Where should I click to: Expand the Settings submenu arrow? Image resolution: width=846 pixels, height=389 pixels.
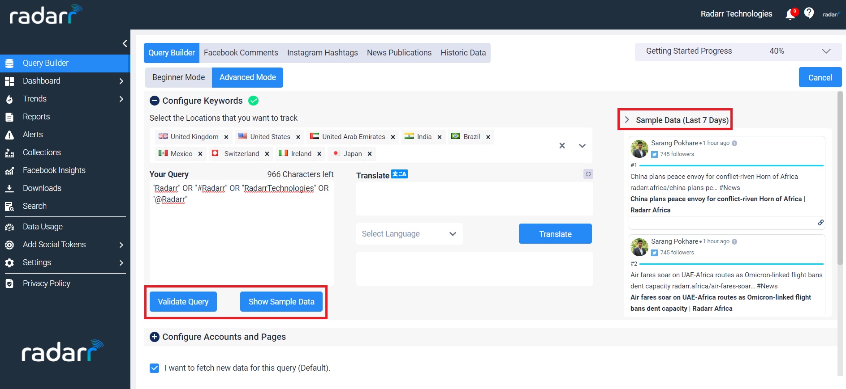click(x=121, y=263)
